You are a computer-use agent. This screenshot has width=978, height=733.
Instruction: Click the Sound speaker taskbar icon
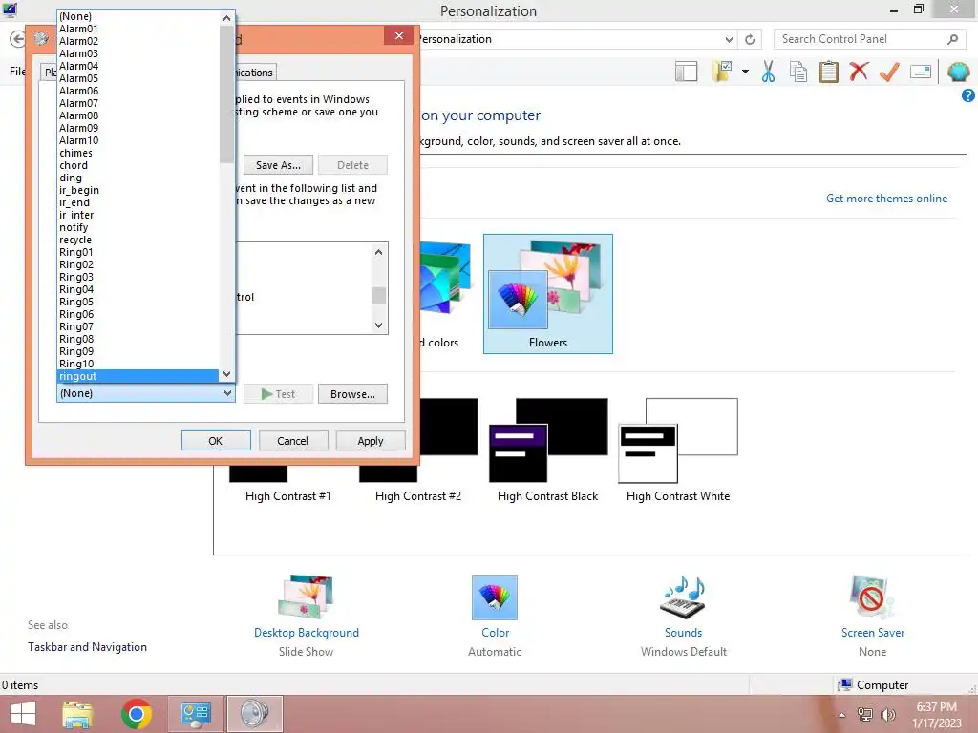tap(254, 714)
